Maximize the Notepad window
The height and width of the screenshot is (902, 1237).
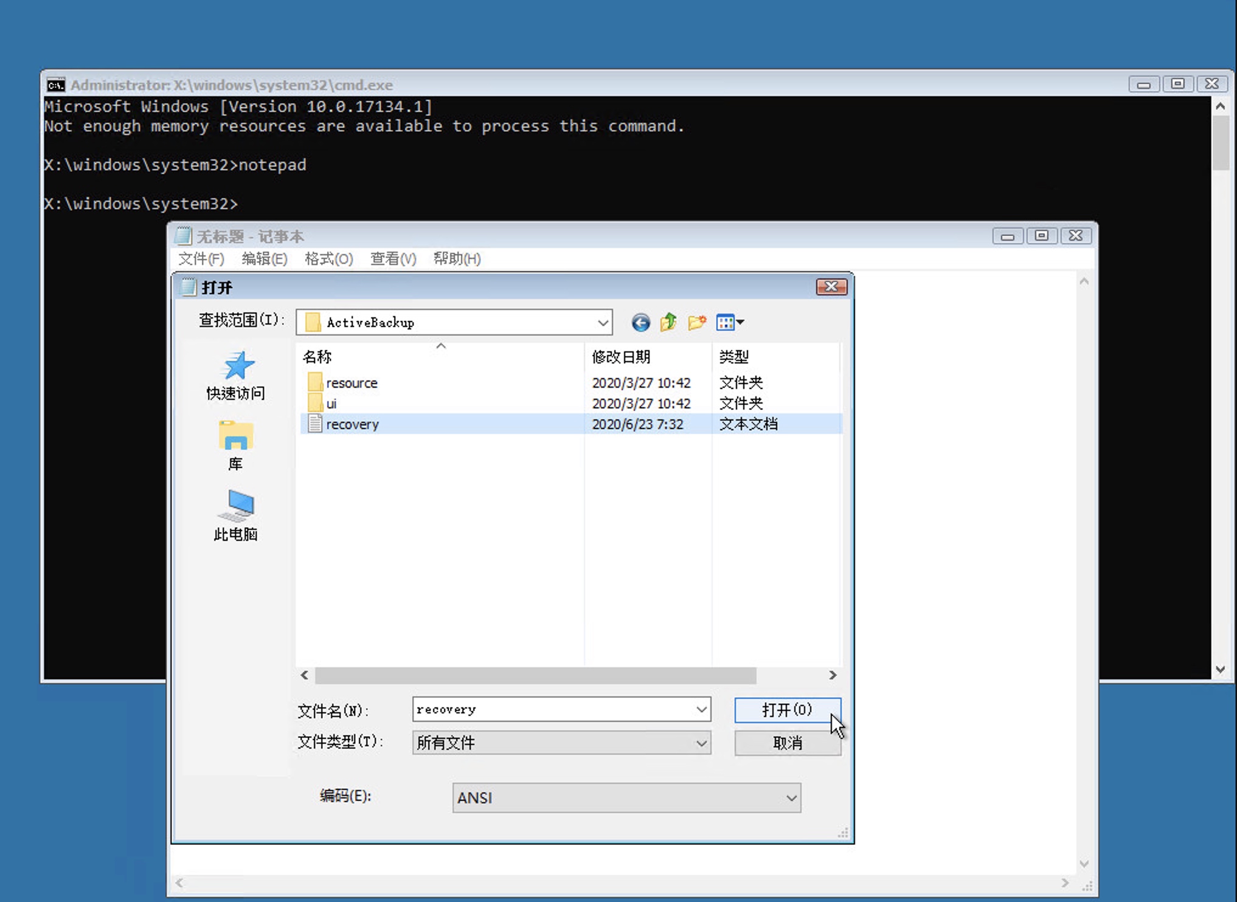click(1041, 235)
